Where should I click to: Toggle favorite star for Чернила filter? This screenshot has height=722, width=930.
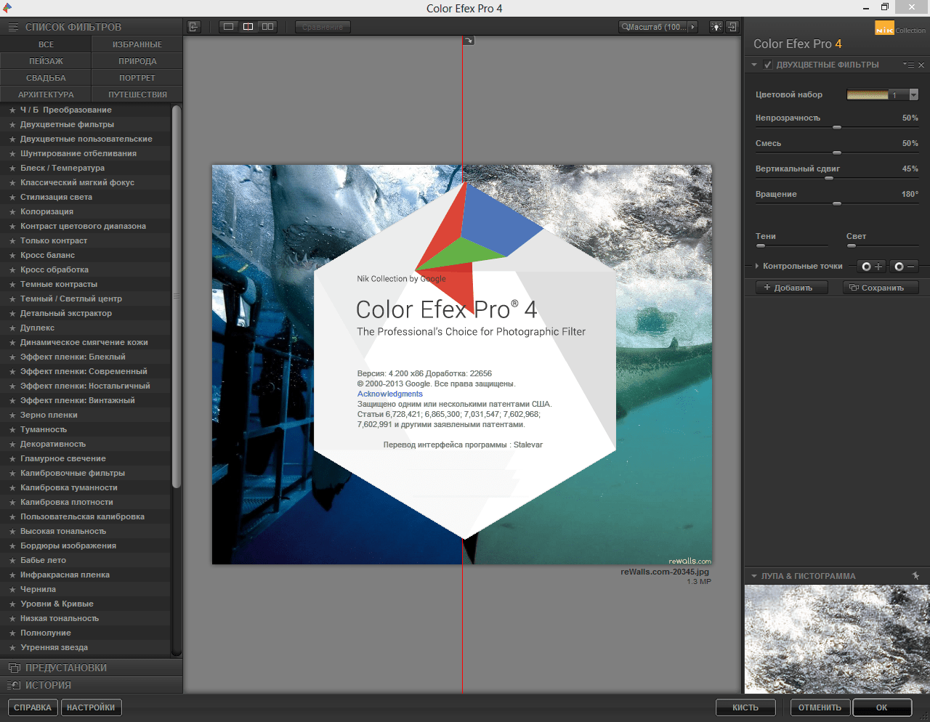click(x=12, y=590)
